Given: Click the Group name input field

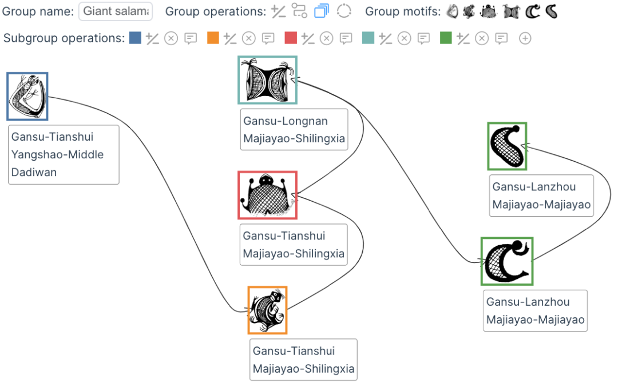Looking at the screenshot, I should [x=116, y=11].
